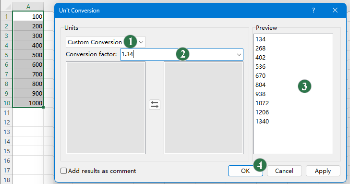Click preview value 1340
The image size is (350, 184).
(262, 122)
